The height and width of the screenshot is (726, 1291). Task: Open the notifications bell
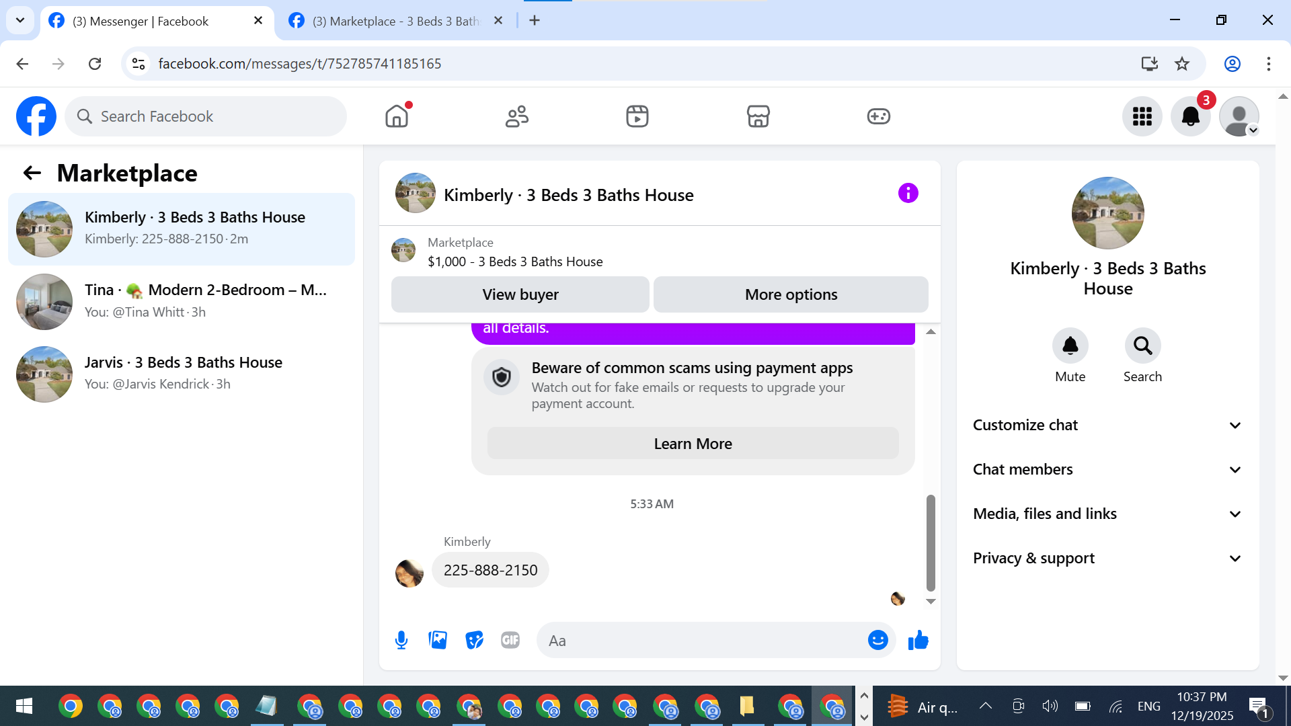click(x=1190, y=116)
